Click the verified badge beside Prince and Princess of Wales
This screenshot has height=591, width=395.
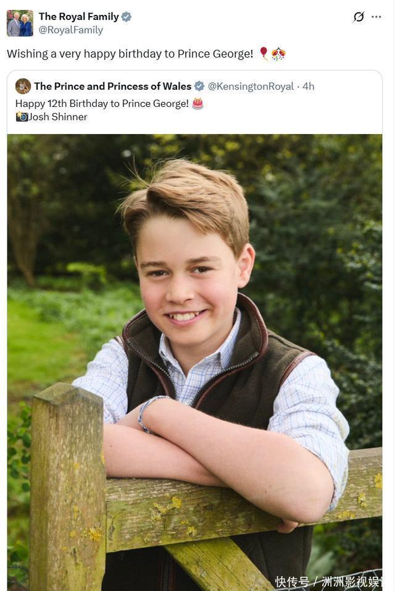199,86
